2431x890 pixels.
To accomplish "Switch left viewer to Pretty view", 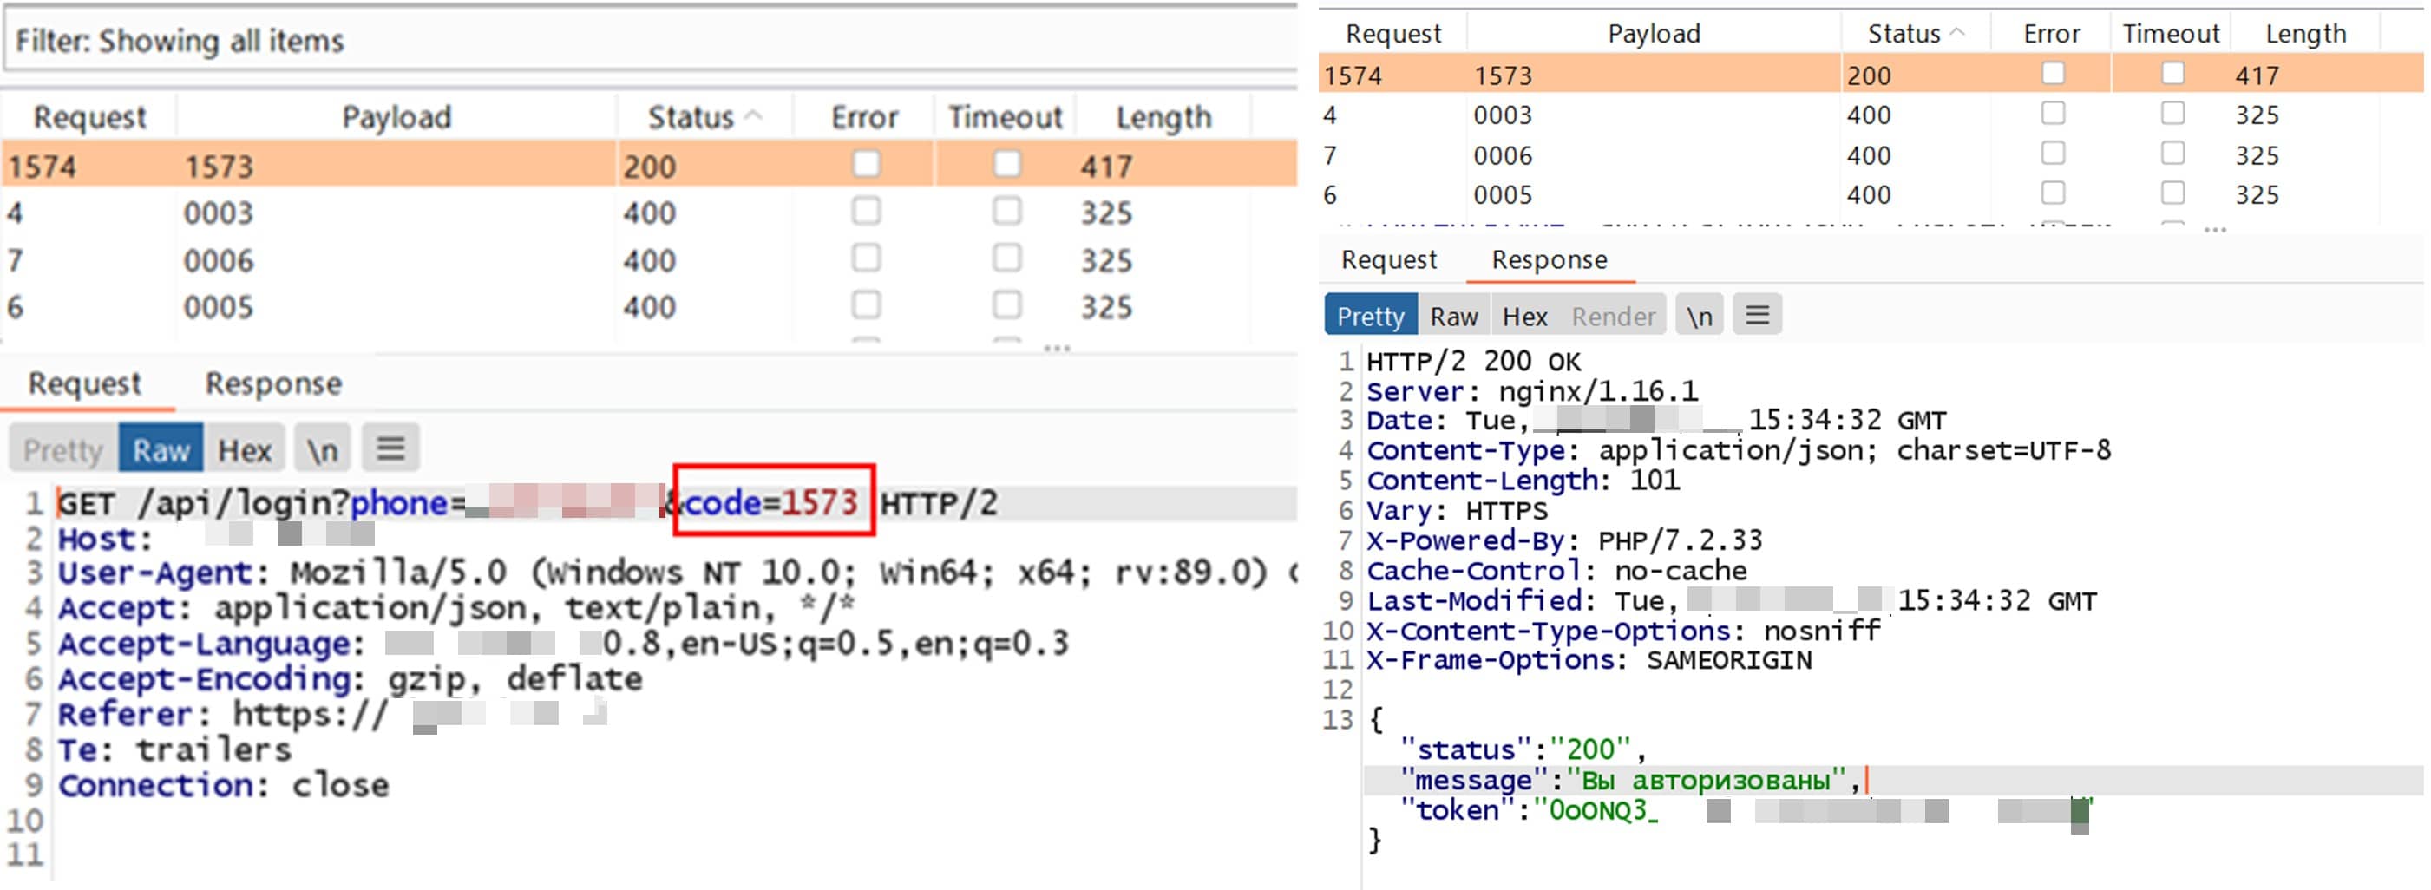I will coord(63,449).
